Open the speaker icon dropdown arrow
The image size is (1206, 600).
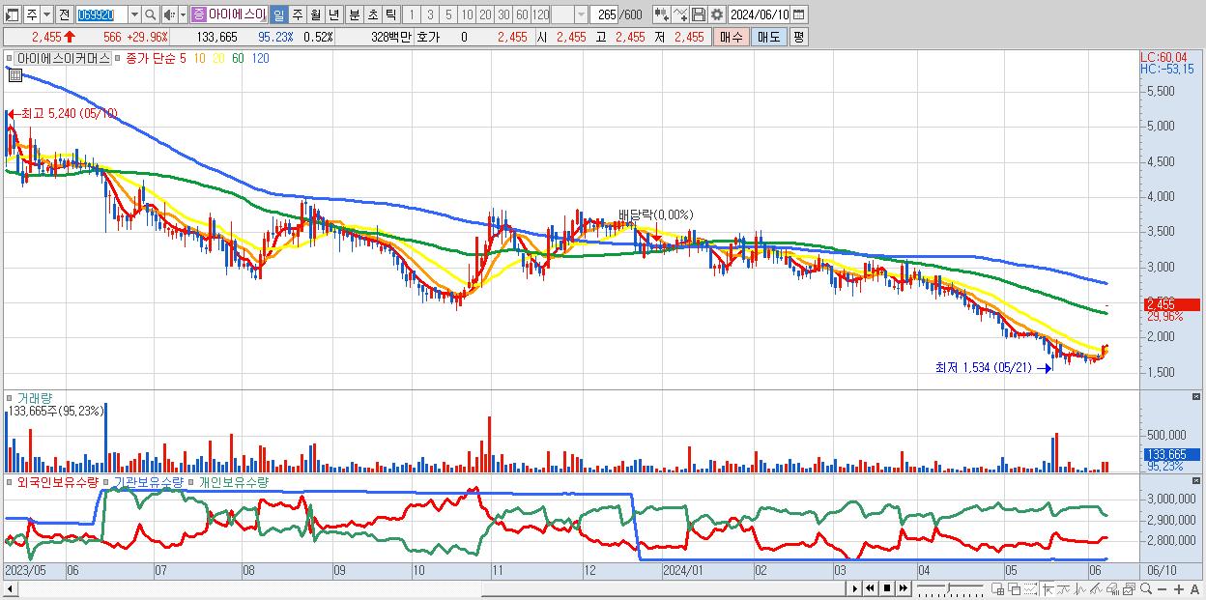pyautogui.click(x=183, y=14)
